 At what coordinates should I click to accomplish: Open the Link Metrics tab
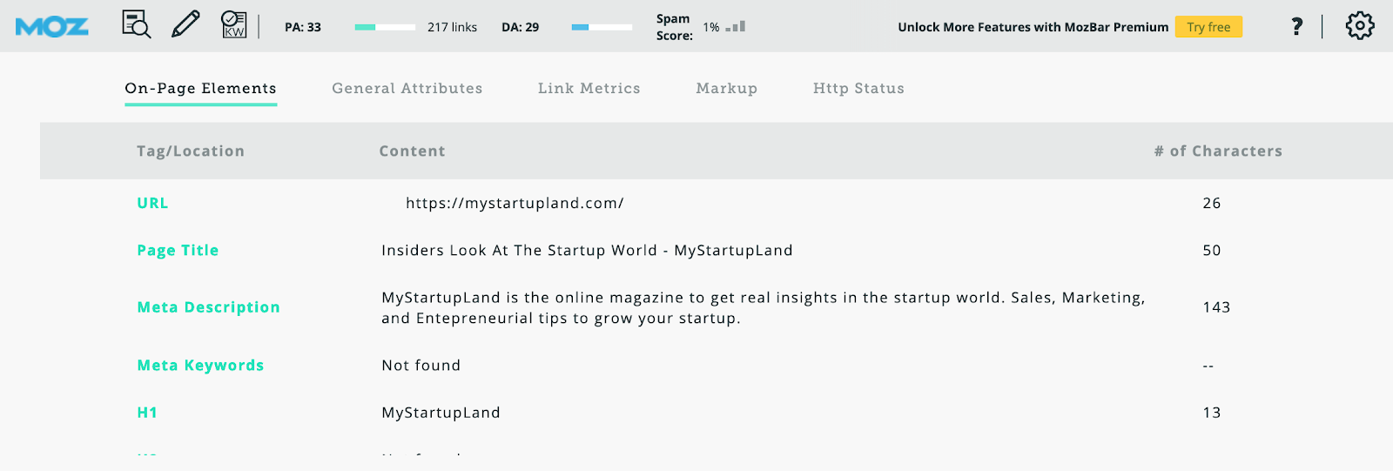(589, 88)
